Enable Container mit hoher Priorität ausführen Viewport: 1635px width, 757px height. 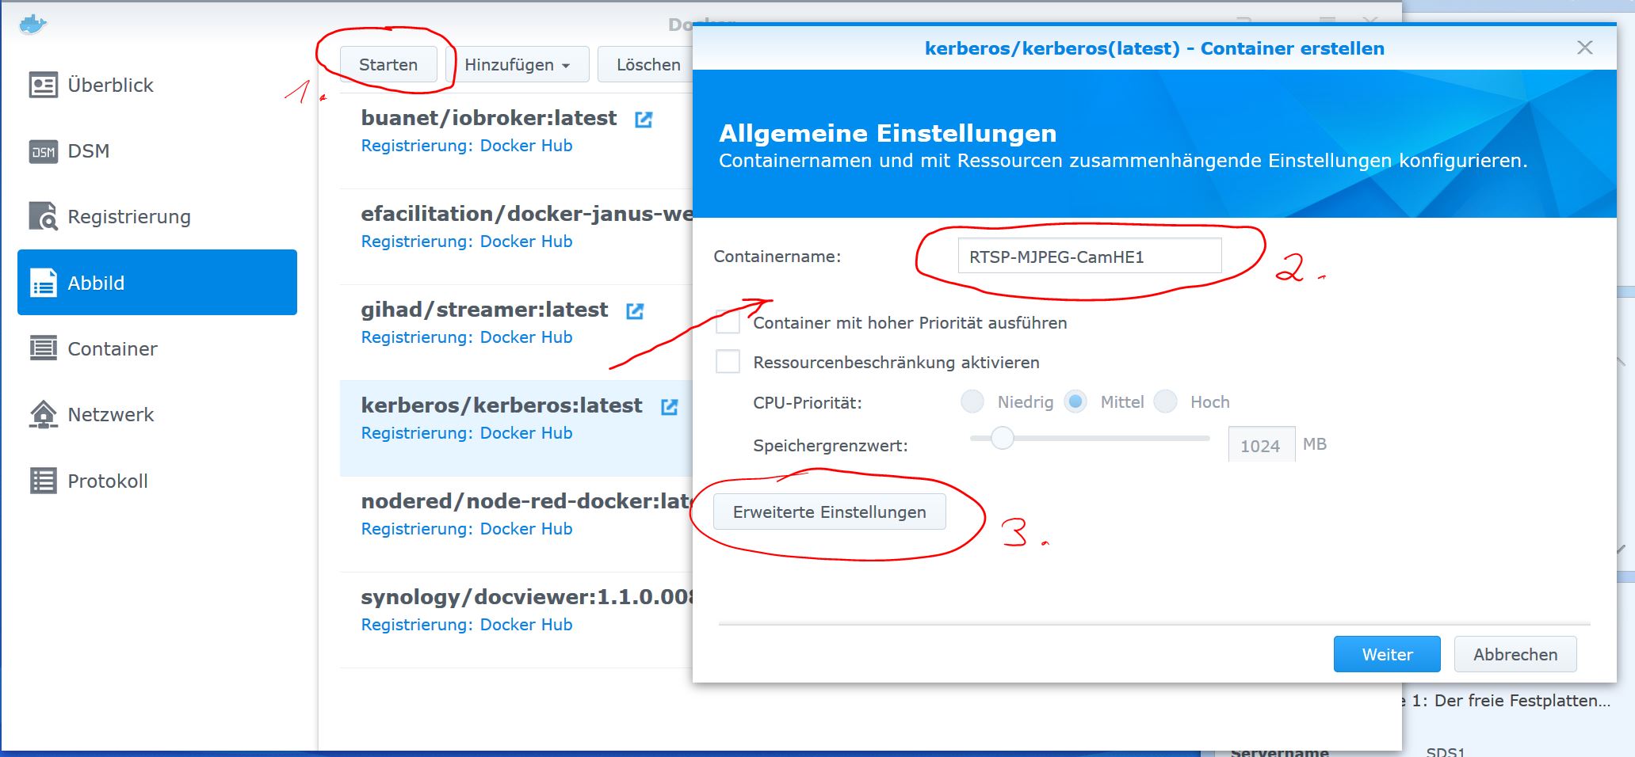click(x=728, y=322)
